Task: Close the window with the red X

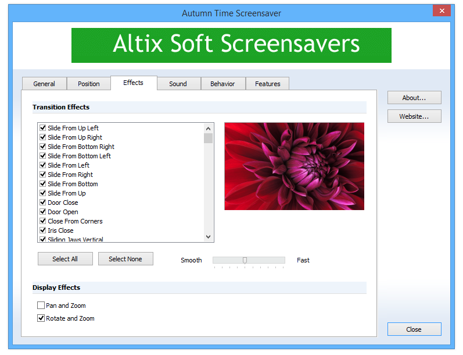Action: point(442,10)
